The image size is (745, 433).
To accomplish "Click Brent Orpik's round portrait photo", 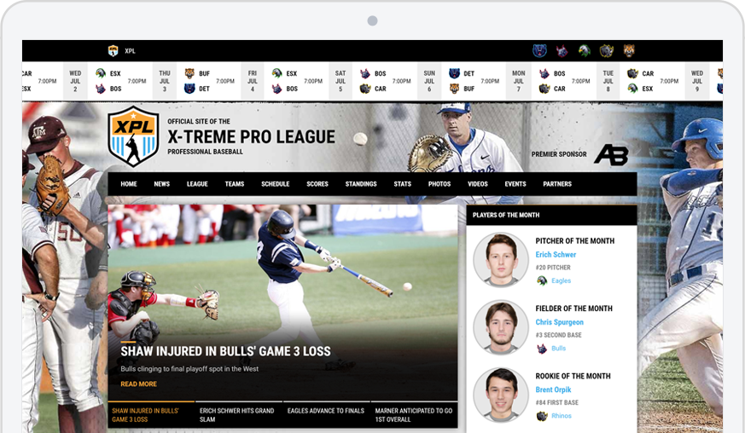I will [501, 395].
